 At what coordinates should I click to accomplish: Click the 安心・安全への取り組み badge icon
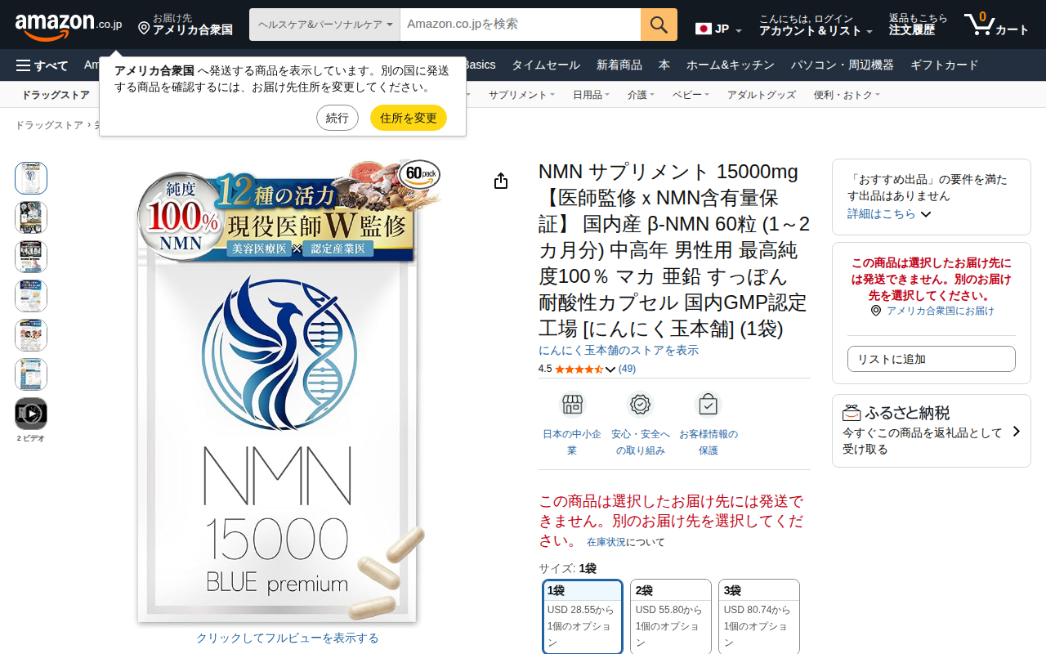click(x=641, y=404)
